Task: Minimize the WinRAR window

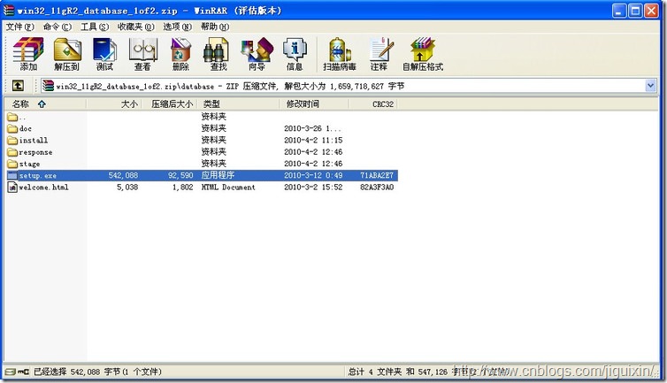Action: click(619, 11)
